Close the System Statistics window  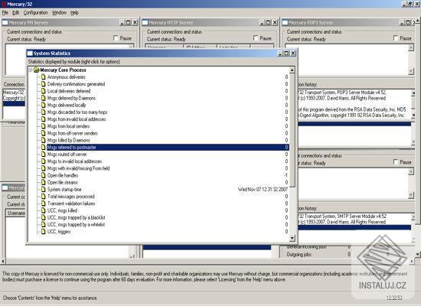[293, 53]
